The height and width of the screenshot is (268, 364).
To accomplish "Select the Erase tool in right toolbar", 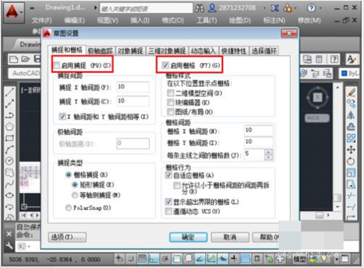I will click(x=351, y=92).
